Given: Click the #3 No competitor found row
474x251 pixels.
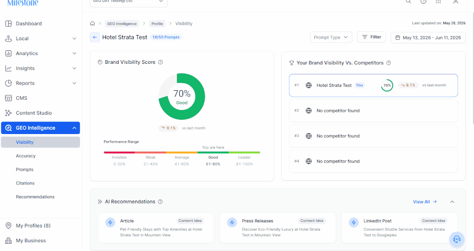Looking at the screenshot, I should click(x=374, y=136).
